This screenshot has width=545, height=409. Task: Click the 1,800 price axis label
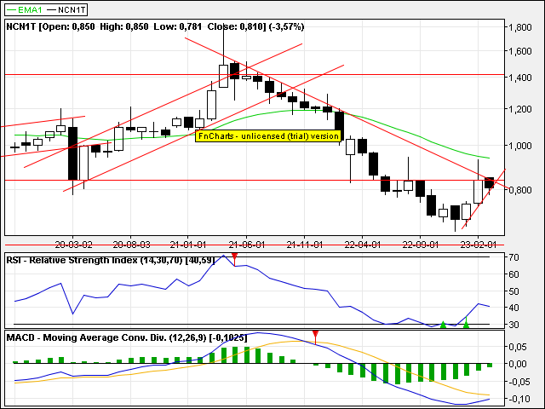click(520, 27)
